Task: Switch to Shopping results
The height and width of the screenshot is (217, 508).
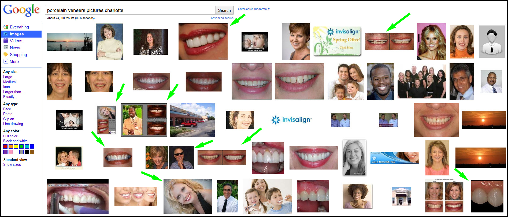Action: pyautogui.click(x=18, y=55)
